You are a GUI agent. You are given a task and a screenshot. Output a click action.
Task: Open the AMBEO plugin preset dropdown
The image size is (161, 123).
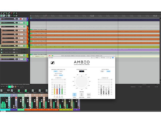(70, 58)
